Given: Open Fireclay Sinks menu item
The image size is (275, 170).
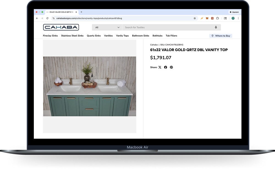Looking at the screenshot, I should 50,36.
